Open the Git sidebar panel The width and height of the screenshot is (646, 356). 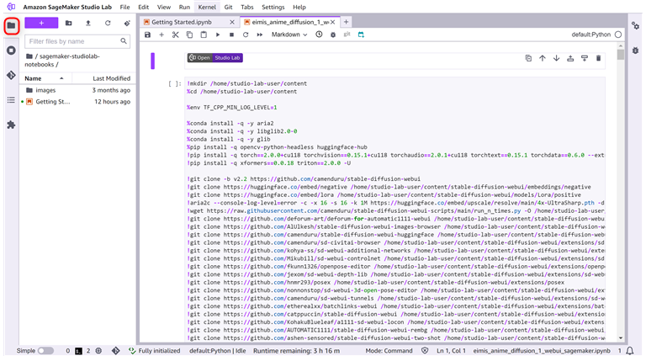[x=11, y=75]
